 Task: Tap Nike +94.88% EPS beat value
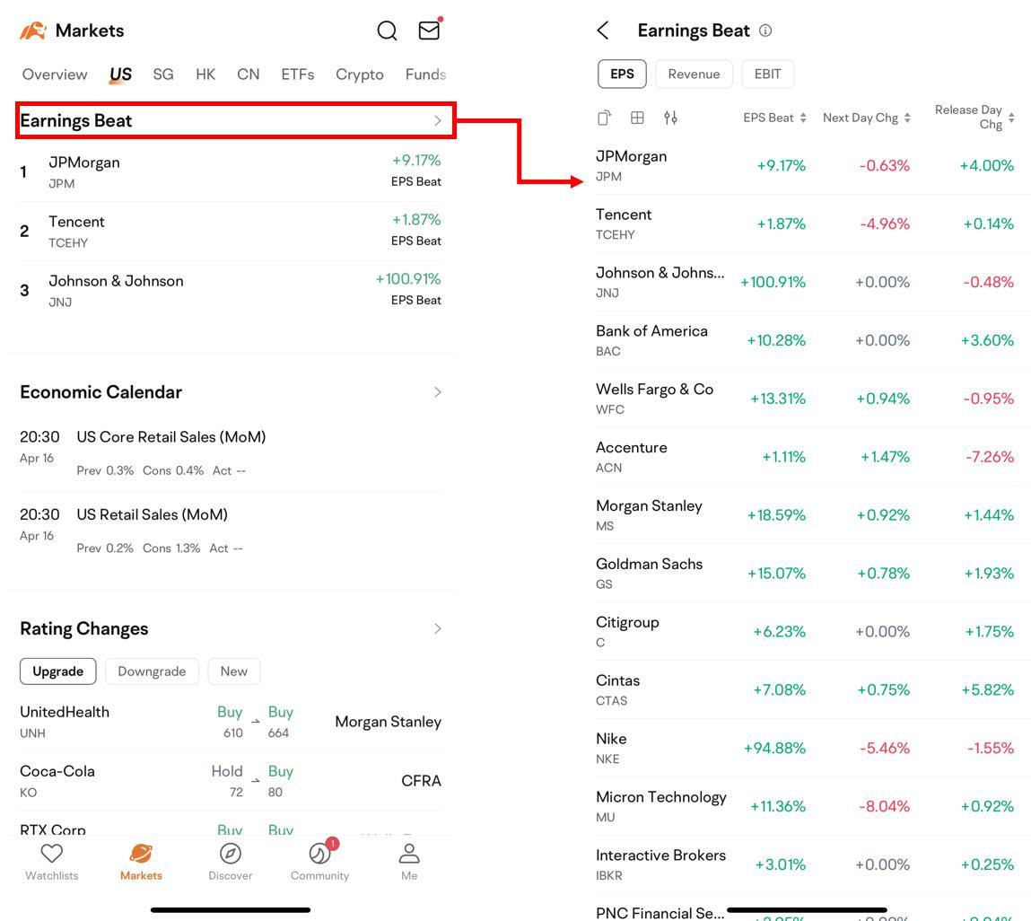point(774,748)
